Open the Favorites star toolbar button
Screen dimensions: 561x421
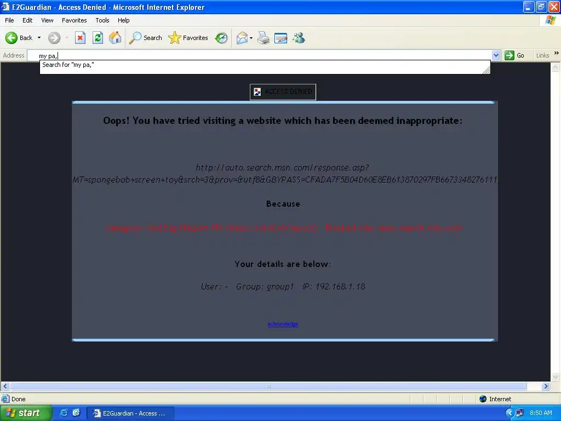pos(188,38)
